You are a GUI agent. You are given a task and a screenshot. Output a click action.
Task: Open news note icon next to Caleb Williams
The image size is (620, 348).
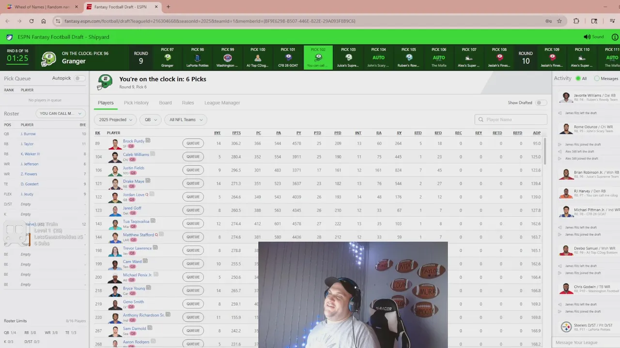[x=153, y=154]
